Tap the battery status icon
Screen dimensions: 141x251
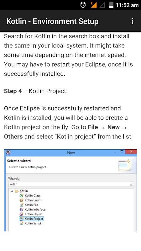tap(111, 5)
